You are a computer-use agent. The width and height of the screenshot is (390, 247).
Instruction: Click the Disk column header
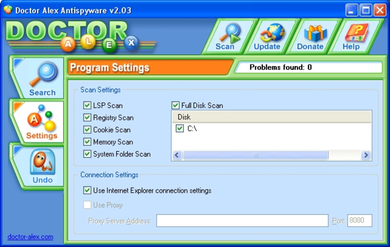tap(271, 117)
